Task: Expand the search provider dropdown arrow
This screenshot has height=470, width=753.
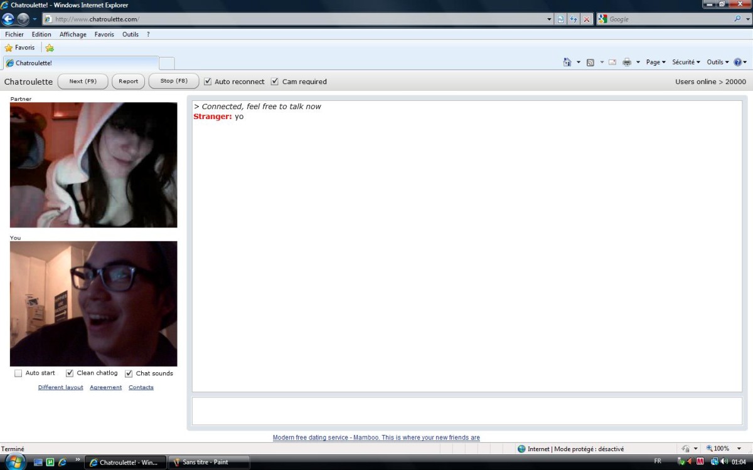Action: tap(747, 19)
